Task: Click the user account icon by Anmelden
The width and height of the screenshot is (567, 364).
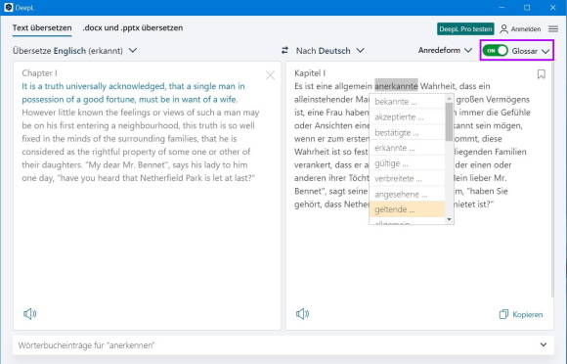Action: [x=503, y=29]
